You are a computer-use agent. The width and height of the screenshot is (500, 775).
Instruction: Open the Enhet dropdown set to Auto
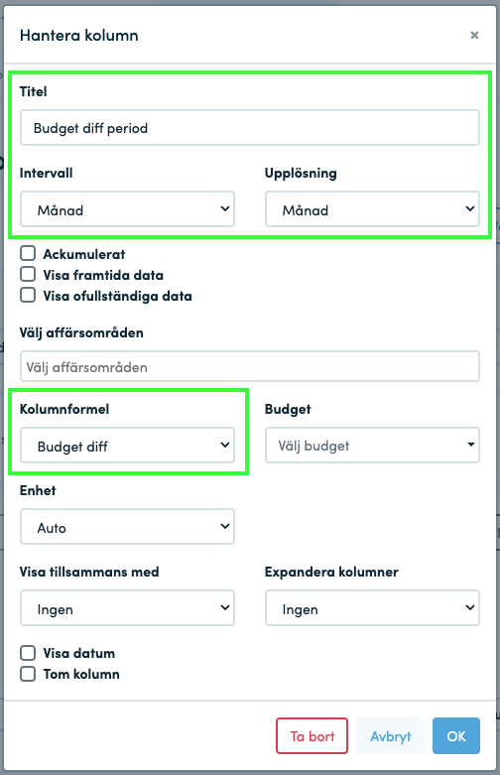(127, 527)
